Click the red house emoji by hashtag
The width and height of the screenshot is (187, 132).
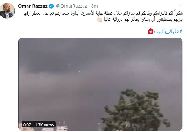click(x=151, y=31)
